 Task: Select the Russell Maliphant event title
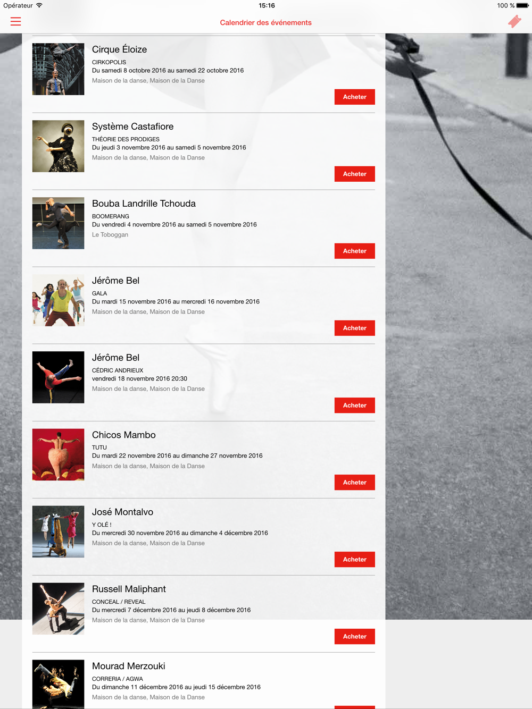click(129, 589)
